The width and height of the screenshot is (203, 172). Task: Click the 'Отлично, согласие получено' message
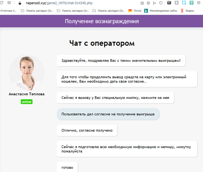tap(87, 130)
